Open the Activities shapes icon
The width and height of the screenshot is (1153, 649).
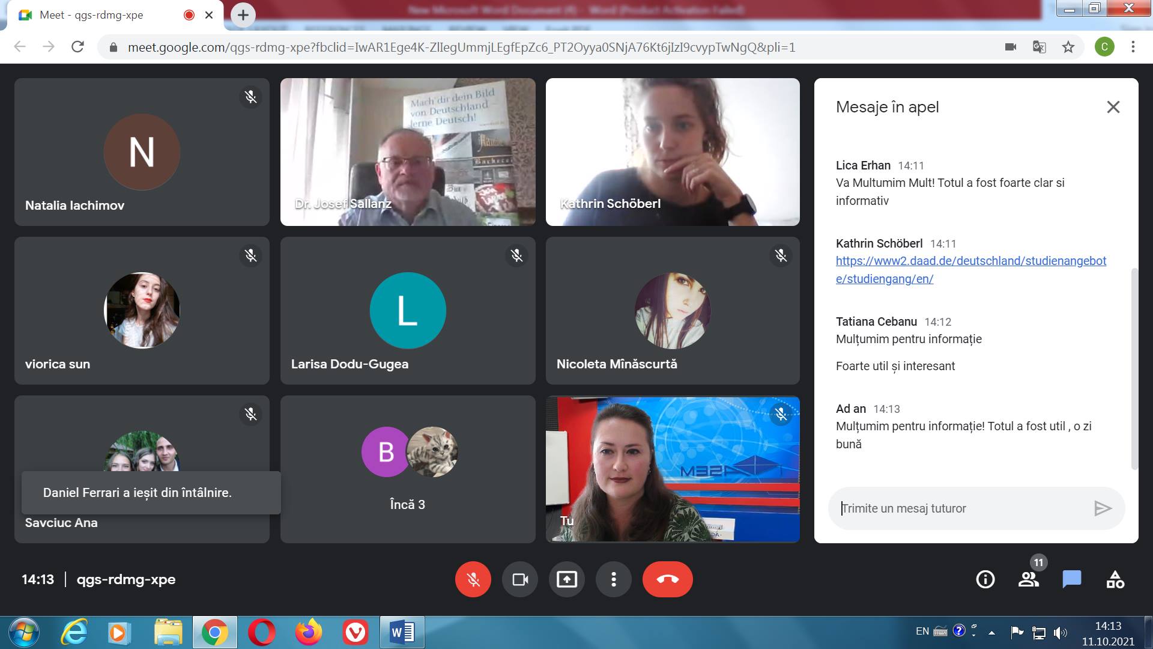(1115, 579)
